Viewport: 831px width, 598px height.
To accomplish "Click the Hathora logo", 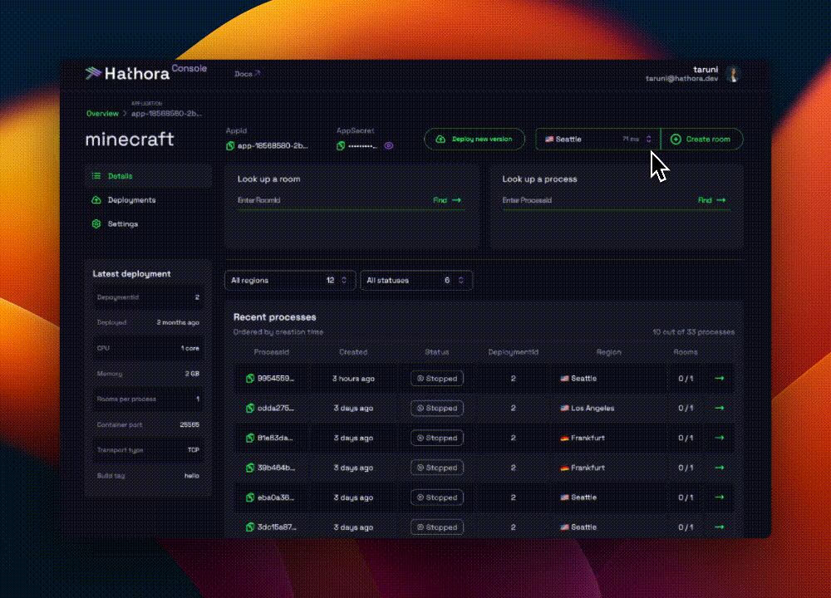I will (x=127, y=73).
